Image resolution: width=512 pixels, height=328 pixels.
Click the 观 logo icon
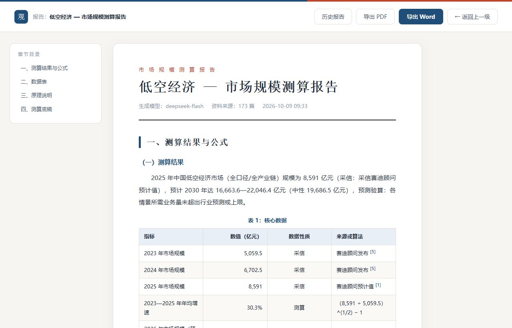(x=21, y=17)
